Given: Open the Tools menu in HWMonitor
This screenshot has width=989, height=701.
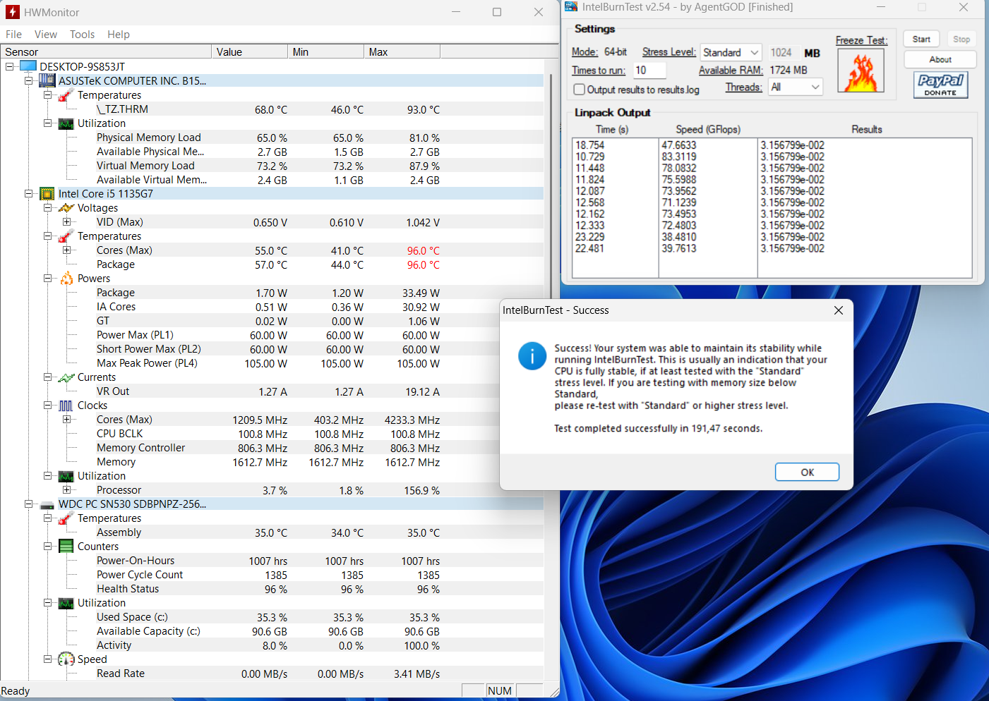Looking at the screenshot, I should [x=82, y=35].
